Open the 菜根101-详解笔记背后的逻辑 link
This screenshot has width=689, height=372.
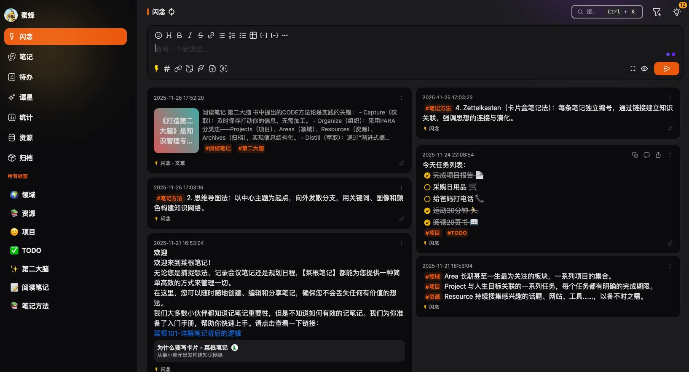point(197,333)
